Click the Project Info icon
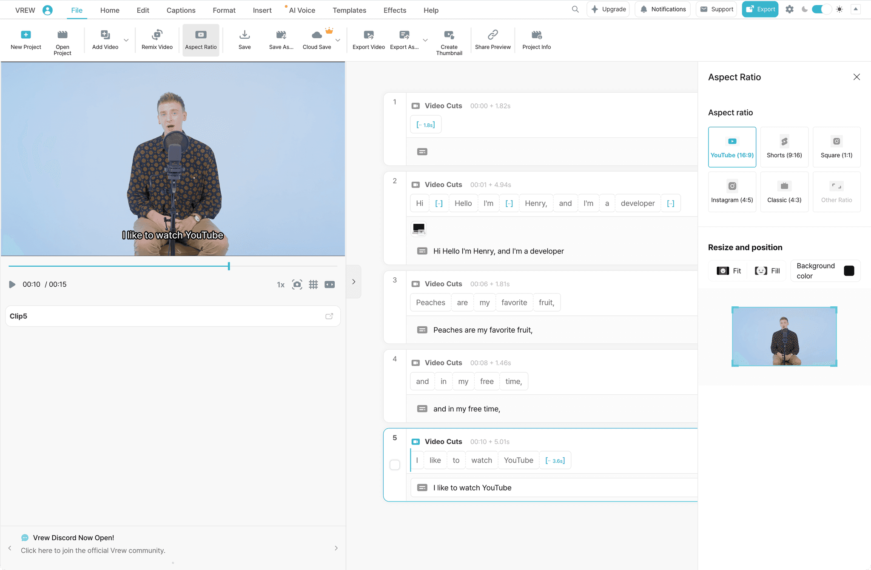Viewport: 871px width, 570px height. pyautogui.click(x=536, y=35)
